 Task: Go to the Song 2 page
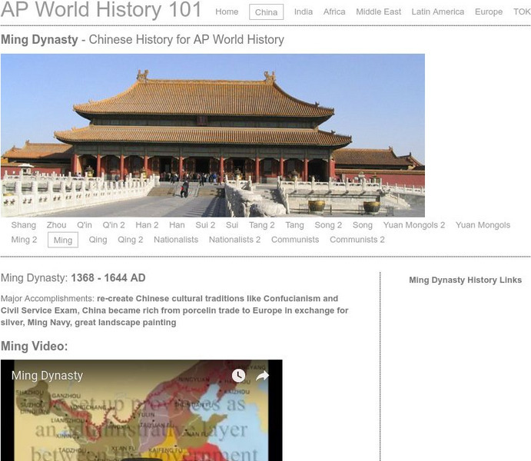328,225
